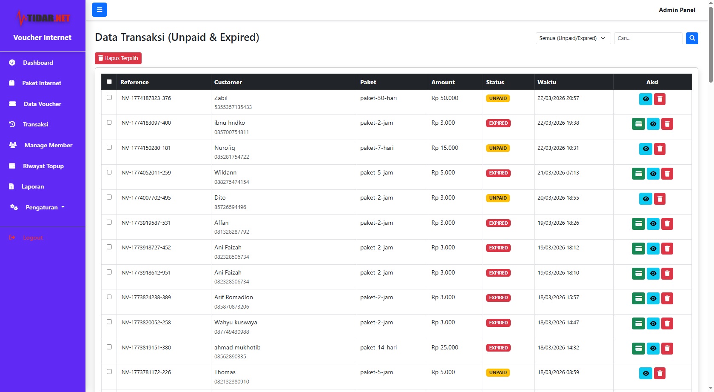The height and width of the screenshot is (392, 714).
Task: Delete Zabil's unpaid transaction
Action: pyautogui.click(x=660, y=99)
